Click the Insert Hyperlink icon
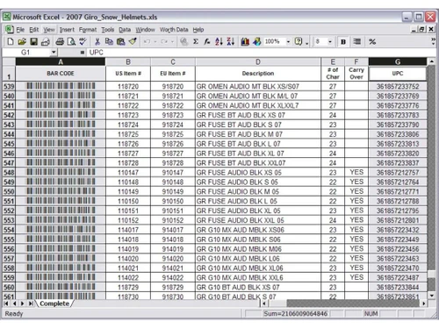439x329 pixels. coord(184,41)
